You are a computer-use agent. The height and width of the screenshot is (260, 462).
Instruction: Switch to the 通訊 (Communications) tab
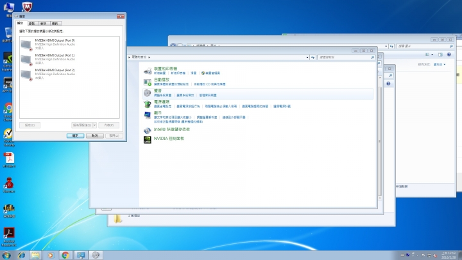click(x=55, y=23)
